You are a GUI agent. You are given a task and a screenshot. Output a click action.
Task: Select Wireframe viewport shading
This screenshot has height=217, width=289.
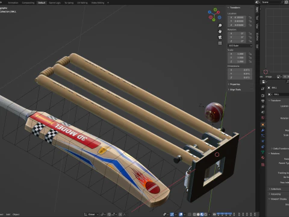[194, 215]
